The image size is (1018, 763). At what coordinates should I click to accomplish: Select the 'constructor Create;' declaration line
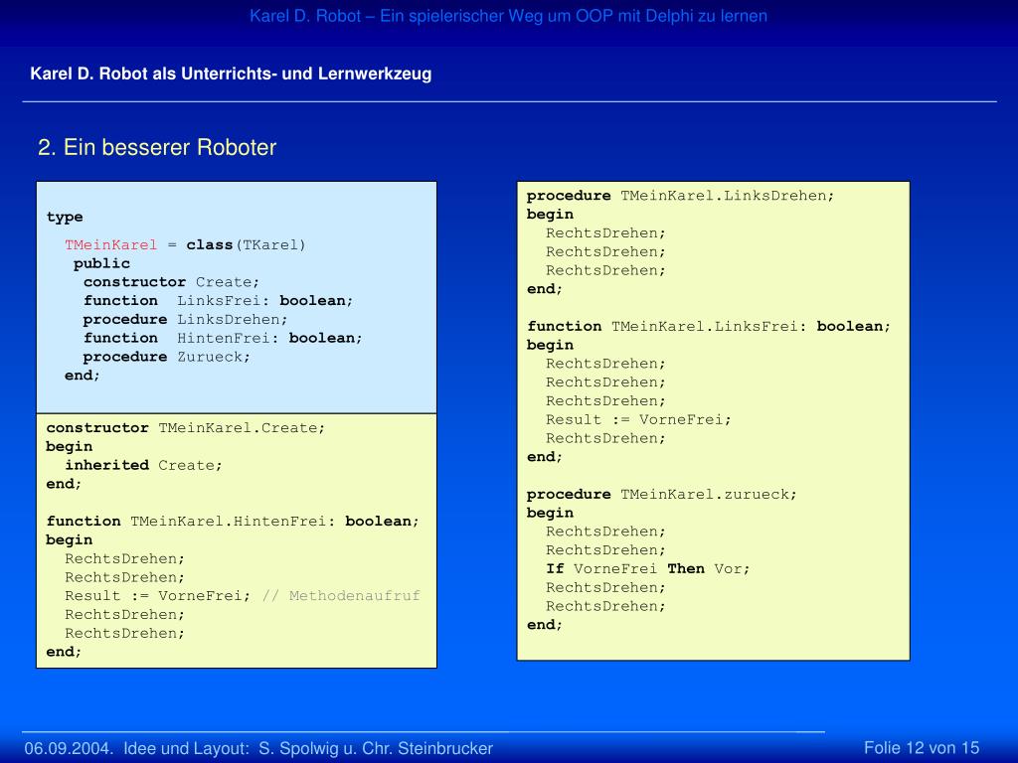(171, 282)
